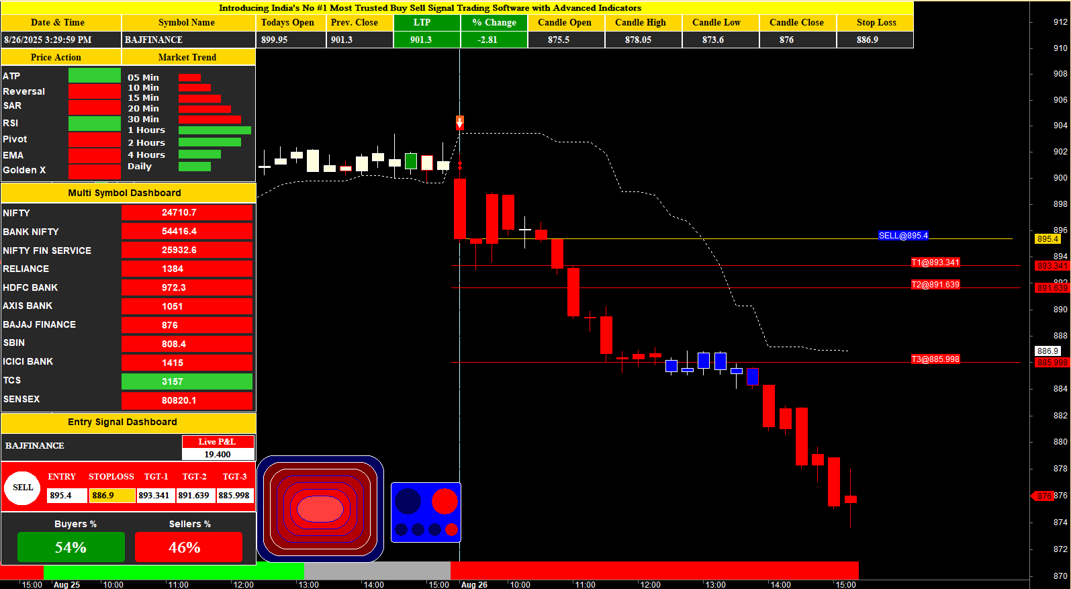This screenshot has height=589, width=1071.
Task: Select the TCS row value 3157
Action: coord(187,381)
